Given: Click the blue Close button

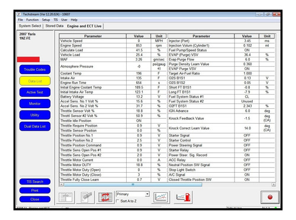Looking at the screenshot, I should (x=35, y=199).
